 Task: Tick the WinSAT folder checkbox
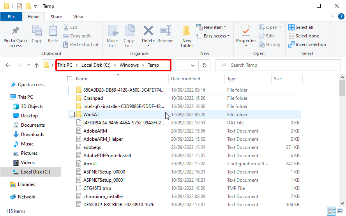coord(72,114)
